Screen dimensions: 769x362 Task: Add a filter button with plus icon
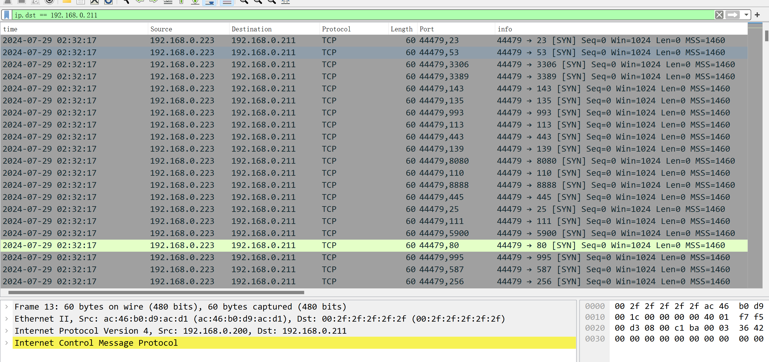757,15
